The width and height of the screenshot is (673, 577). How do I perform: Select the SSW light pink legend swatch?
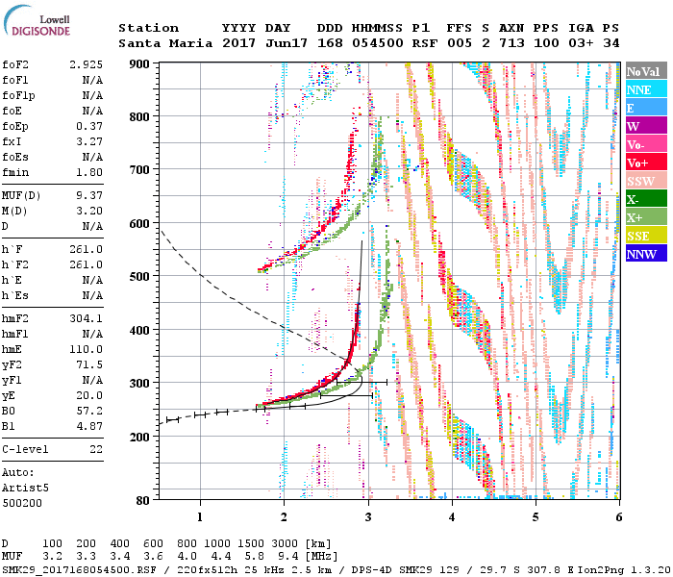(646, 181)
